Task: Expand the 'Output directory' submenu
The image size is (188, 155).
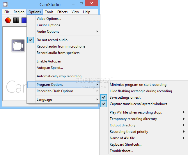Action: (144, 125)
